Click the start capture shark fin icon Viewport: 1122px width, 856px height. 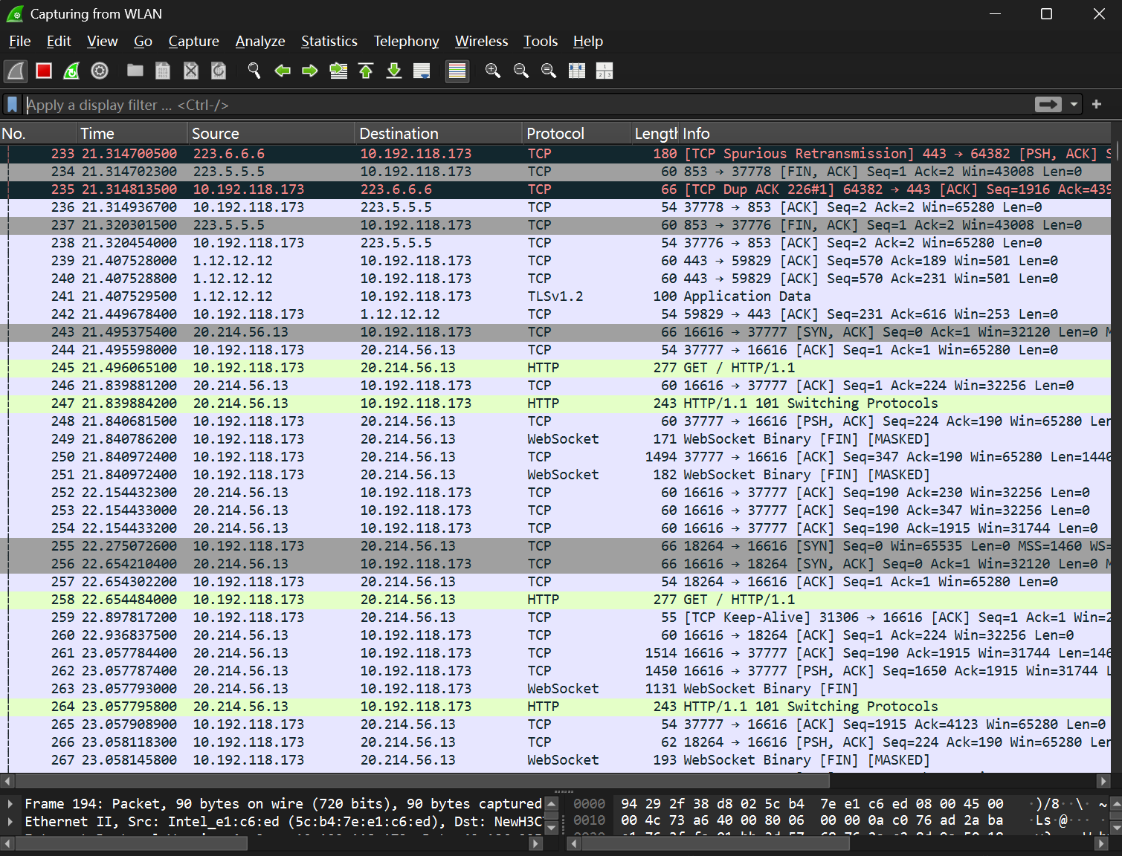(x=16, y=71)
